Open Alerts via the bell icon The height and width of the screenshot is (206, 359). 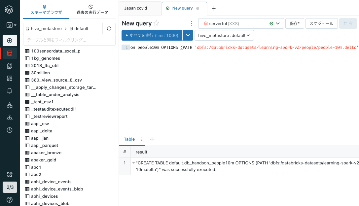pos(9,91)
